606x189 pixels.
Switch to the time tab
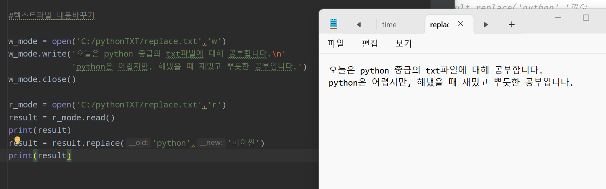pyautogui.click(x=389, y=25)
